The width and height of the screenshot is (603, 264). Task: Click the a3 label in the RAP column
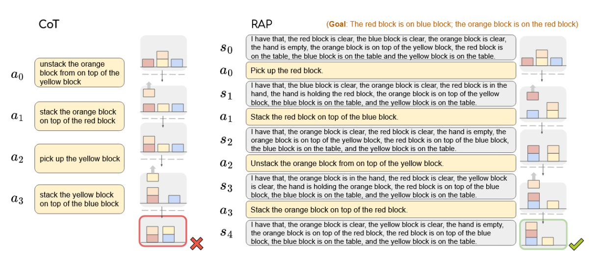click(x=227, y=210)
